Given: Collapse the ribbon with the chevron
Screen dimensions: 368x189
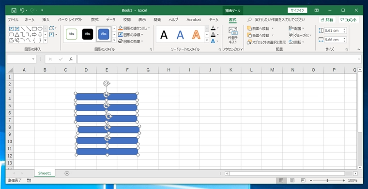Looking at the screenshot, I should click(x=359, y=49).
